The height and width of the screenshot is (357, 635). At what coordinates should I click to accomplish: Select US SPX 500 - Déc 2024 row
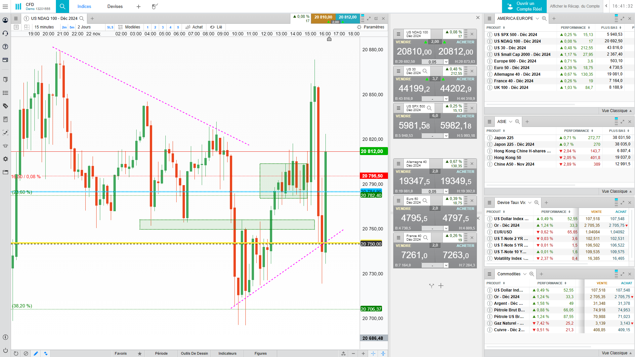coord(515,34)
